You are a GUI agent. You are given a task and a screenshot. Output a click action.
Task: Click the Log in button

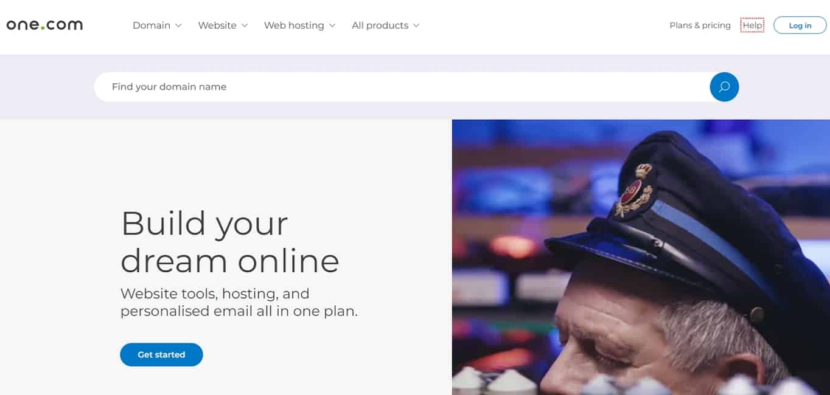click(800, 26)
